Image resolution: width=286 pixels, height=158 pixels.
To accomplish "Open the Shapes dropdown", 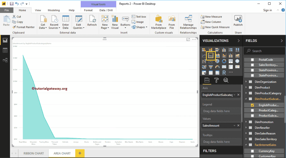I will pyautogui.click(x=140, y=27).
